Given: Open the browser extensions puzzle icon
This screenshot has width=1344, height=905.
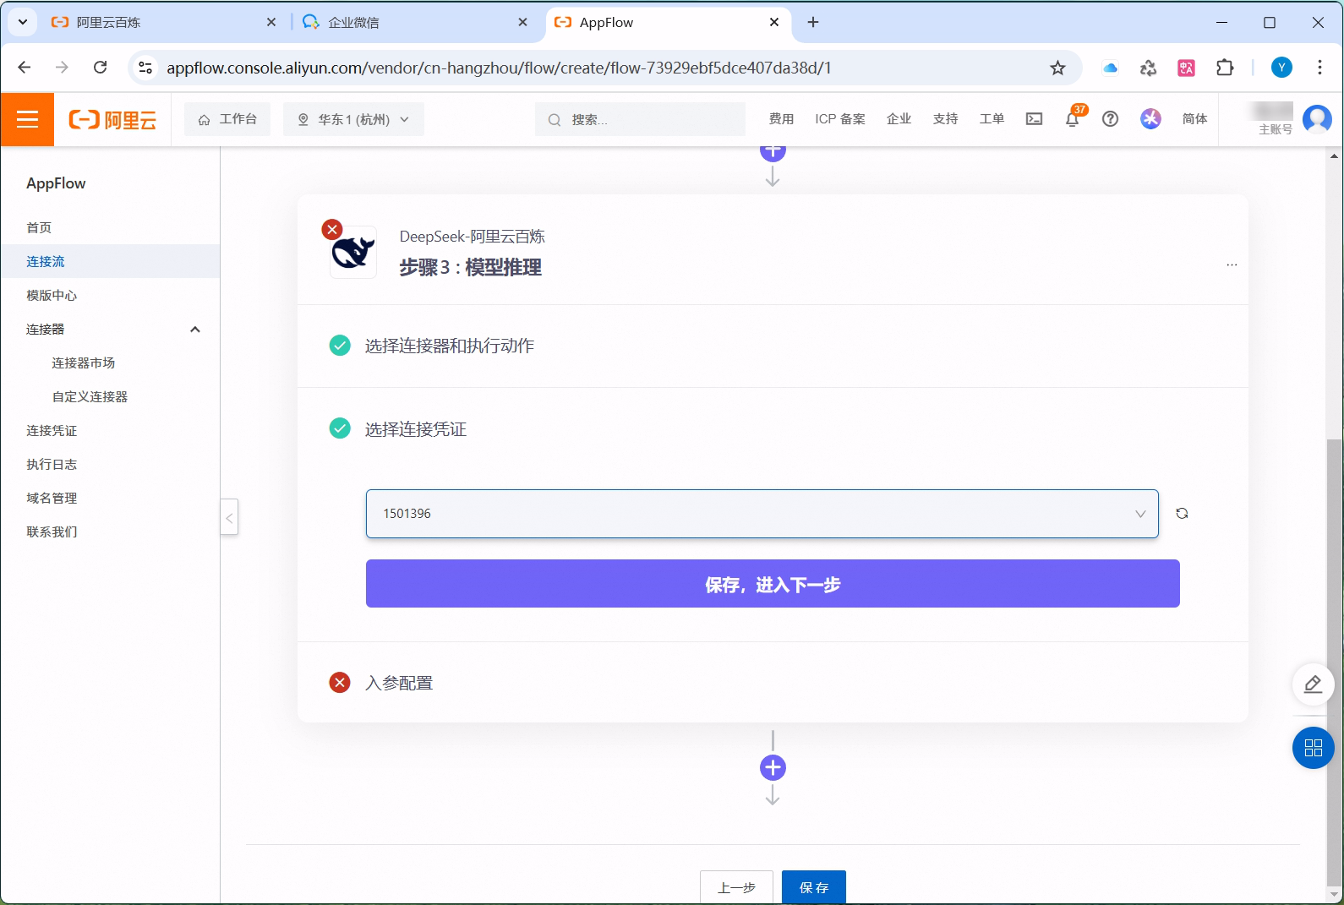Looking at the screenshot, I should (x=1225, y=68).
